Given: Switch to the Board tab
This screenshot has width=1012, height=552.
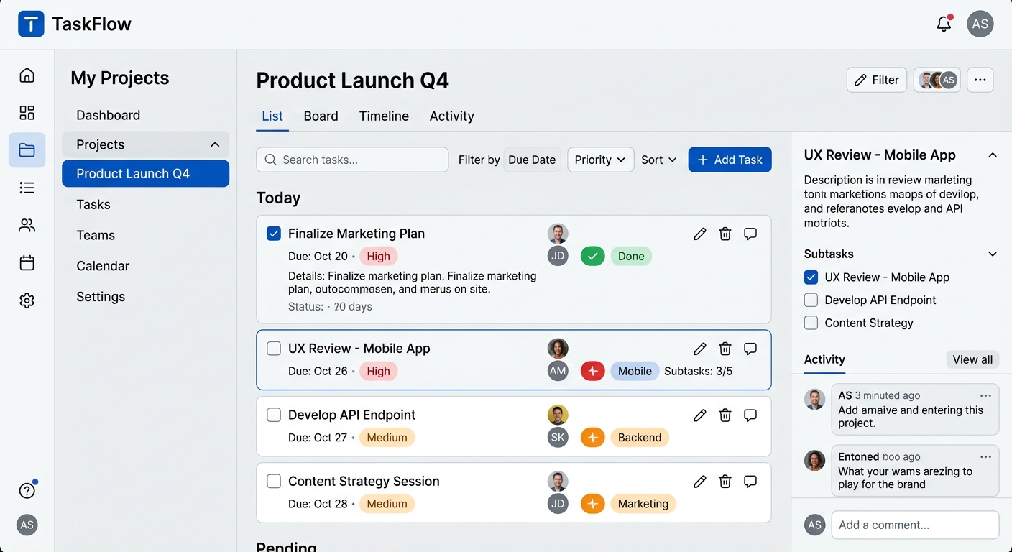Looking at the screenshot, I should [x=321, y=116].
